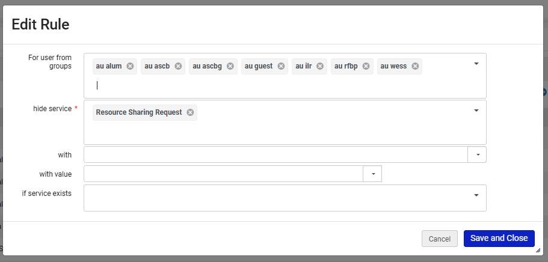548x262 pixels.
Task: Grab the dialog resize handle corner
Action: (x=539, y=251)
